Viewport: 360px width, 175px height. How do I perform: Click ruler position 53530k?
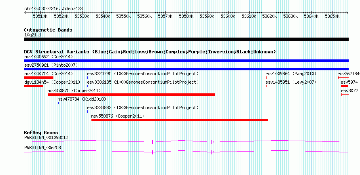(82, 16)
